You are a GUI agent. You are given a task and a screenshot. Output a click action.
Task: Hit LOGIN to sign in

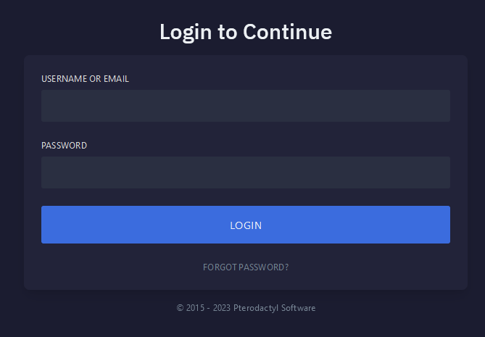[x=245, y=225]
